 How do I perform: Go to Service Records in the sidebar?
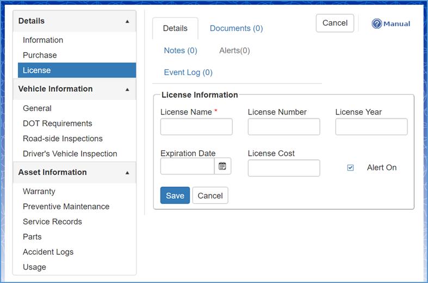(x=52, y=222)
